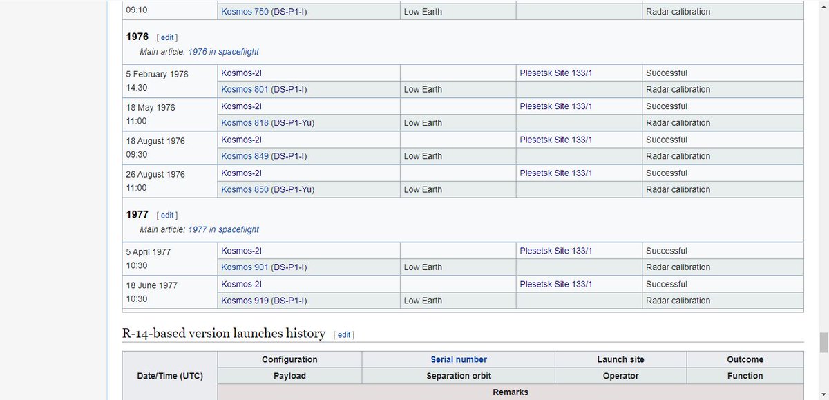Click Successful outcome for 18 May 1976
Screen dimensions: 829x400
667,106
